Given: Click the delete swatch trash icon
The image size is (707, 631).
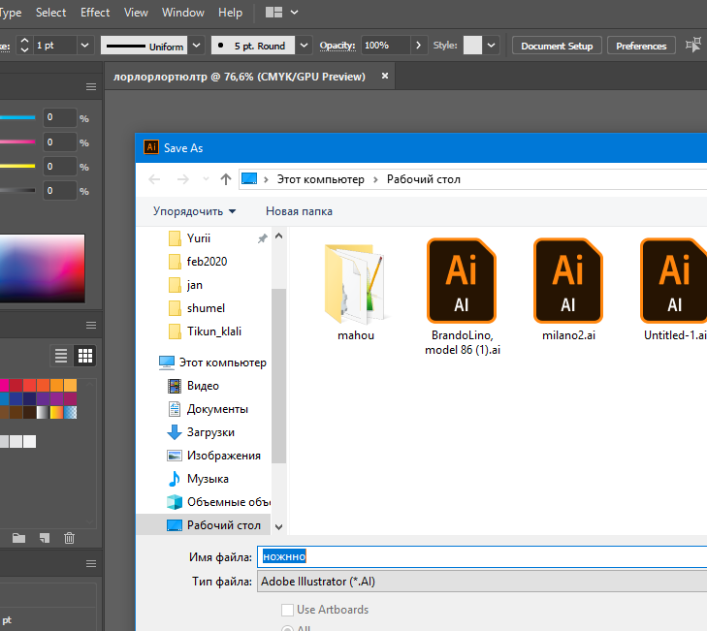Looking at the screenshot, I should pyautogui.click(x=69, y=538).
